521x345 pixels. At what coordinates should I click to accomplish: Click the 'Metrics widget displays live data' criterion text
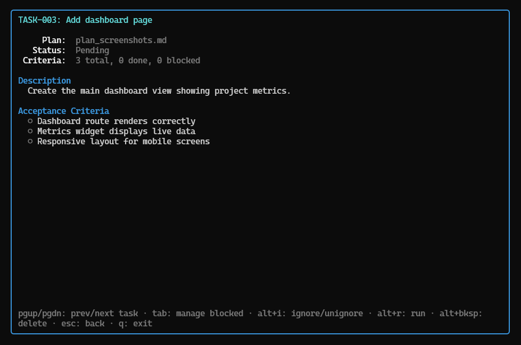[117, 132]
